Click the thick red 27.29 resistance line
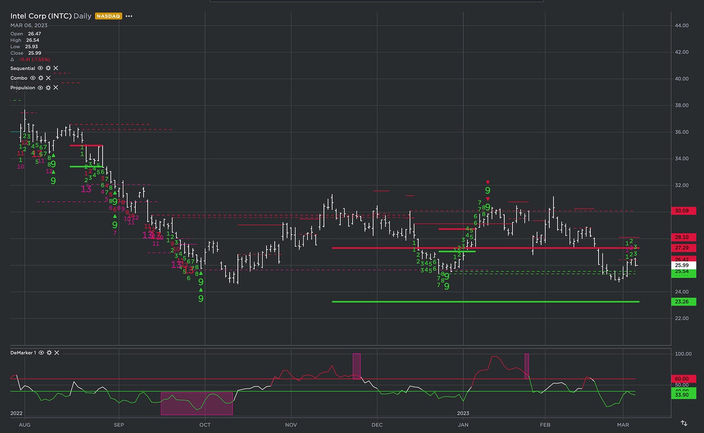Image resolution: width=704 pixels, height=433 pixels. (485, 248)
